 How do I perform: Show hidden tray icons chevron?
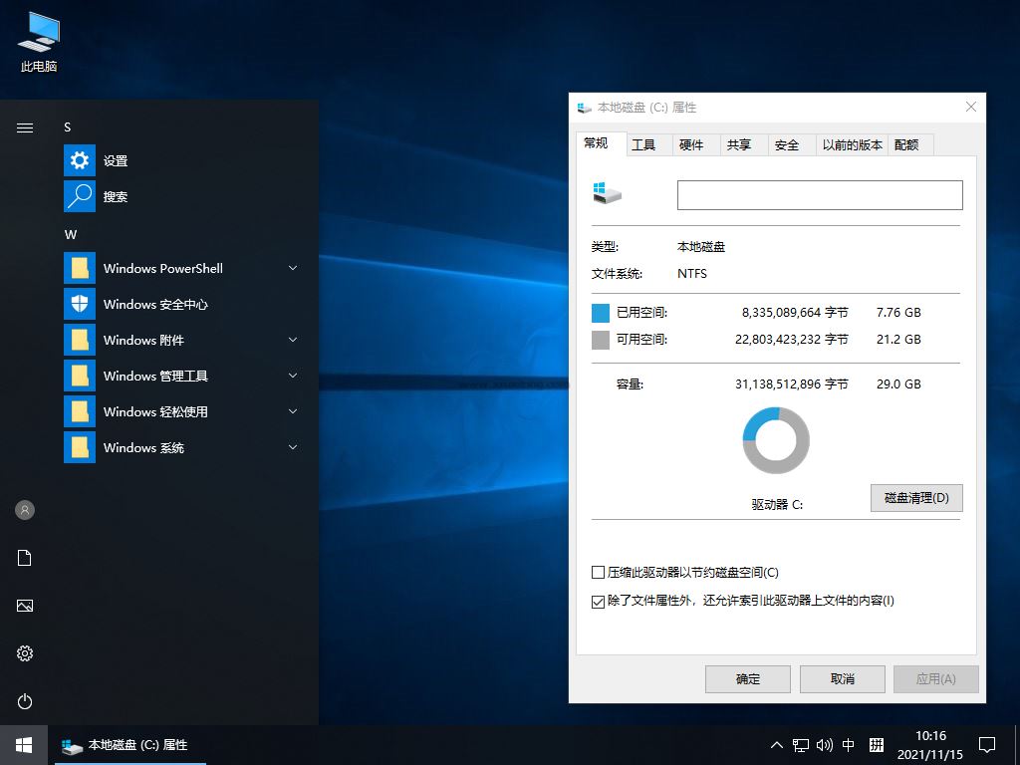coord(776,745)
